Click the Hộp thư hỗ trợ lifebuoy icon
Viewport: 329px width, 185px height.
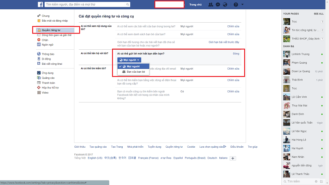pos(39,87)
